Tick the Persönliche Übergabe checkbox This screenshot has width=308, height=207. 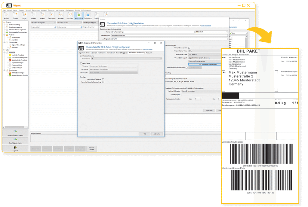(x=103, y=80)
